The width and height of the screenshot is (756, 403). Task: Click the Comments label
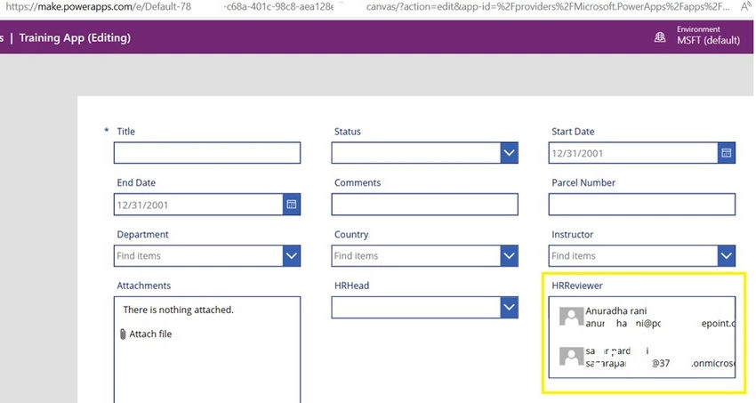[x=358, y=182]
